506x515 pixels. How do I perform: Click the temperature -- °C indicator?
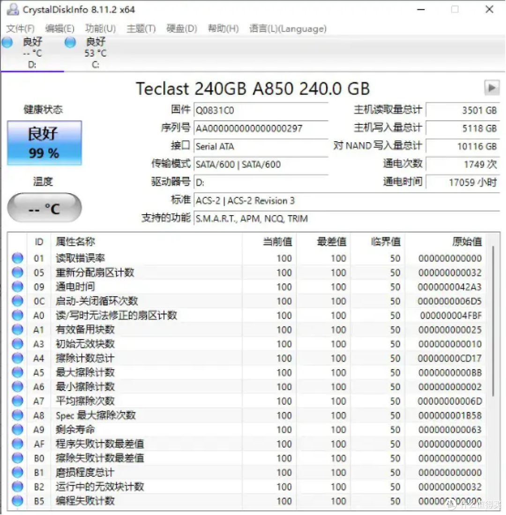(45, 208)
